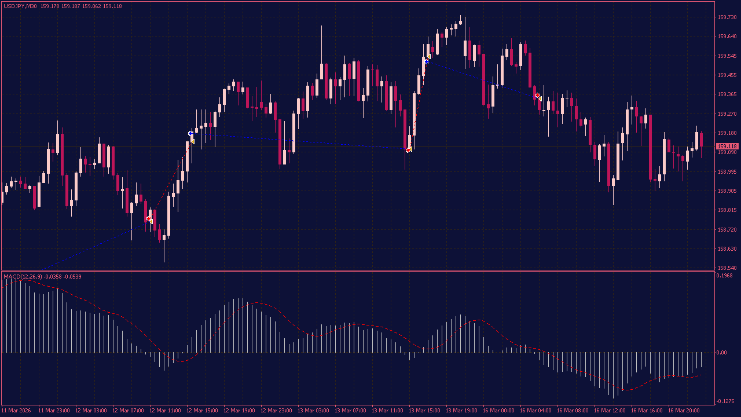Click the 159.640 price scale label

(727, 36)
